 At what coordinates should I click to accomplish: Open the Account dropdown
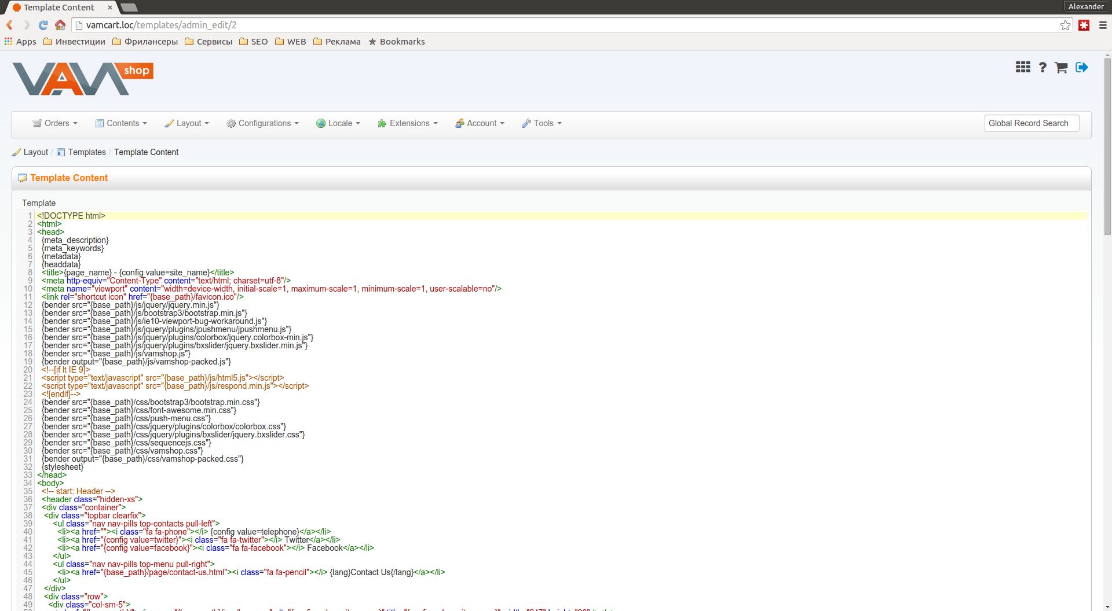pos(480,123)
